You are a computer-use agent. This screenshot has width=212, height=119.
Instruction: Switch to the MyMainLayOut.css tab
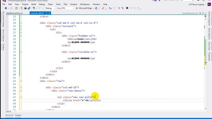(x=15, y=13)
